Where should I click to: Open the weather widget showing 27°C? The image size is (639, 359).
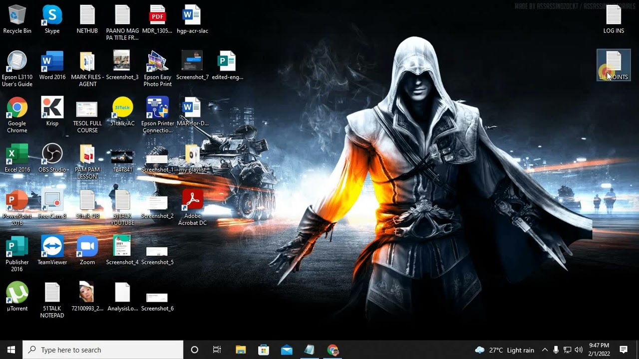tap(504, 350)
